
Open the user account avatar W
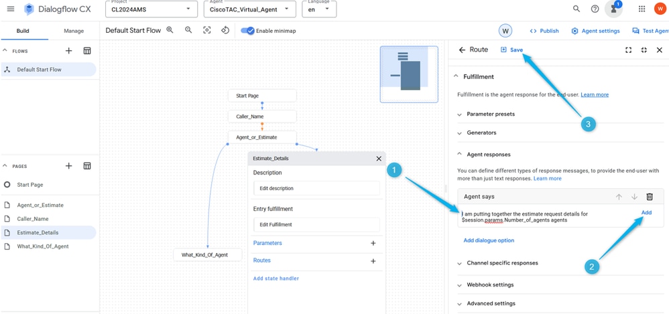pyautogui.click(x=660, y=9)
